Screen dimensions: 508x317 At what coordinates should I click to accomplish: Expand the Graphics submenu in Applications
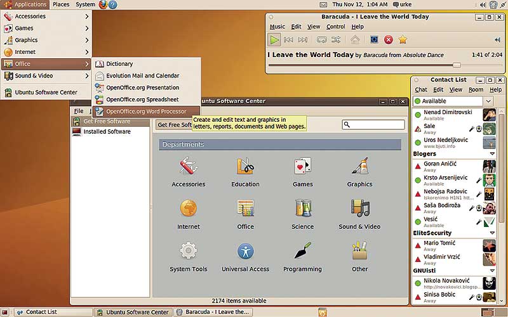[46, 40]
